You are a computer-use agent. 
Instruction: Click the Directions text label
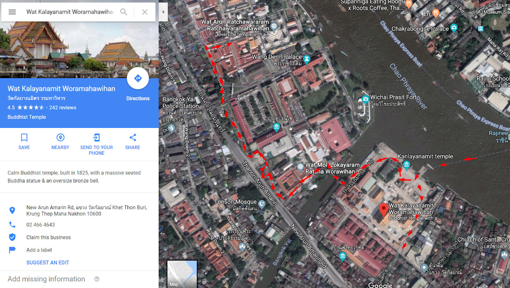coord(138,99)
